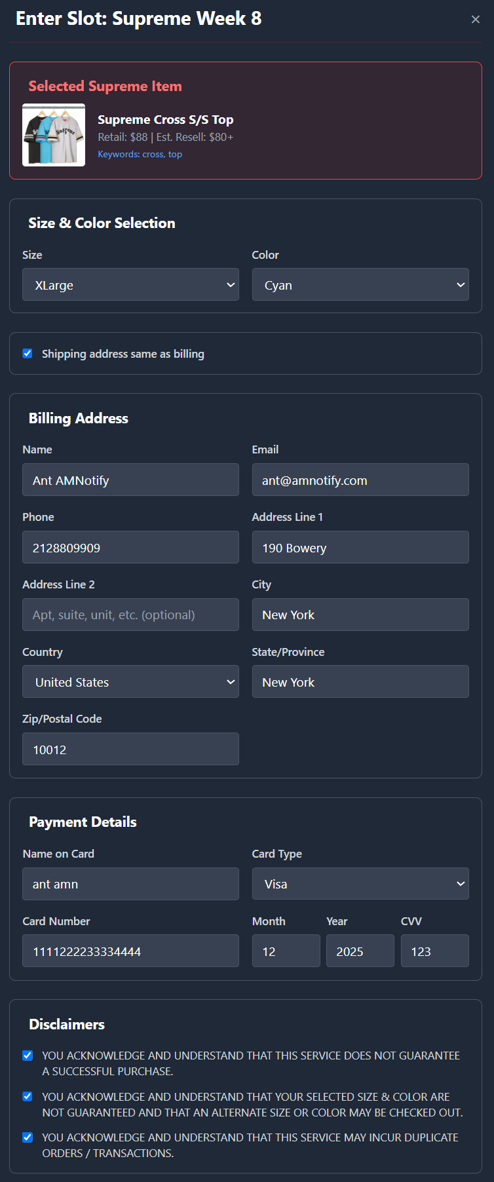Click the Name on Card field
Screen dimensions: 494x1182
pyautogui.click(x=130, y=884)
